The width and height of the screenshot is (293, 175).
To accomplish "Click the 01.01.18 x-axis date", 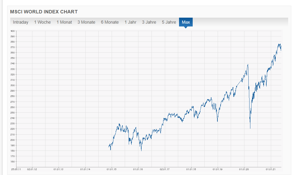I will coord(191,169).
